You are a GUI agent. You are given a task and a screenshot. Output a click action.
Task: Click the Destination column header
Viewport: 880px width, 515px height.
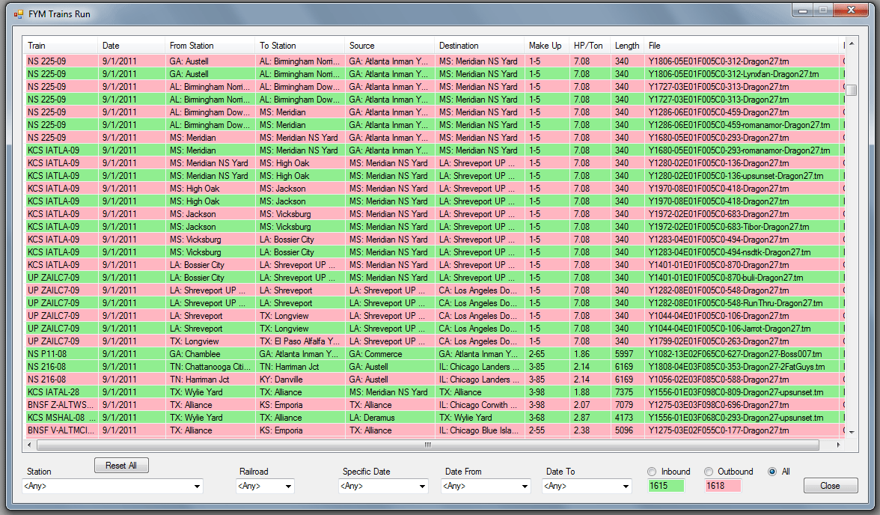(x=479, y=46)
